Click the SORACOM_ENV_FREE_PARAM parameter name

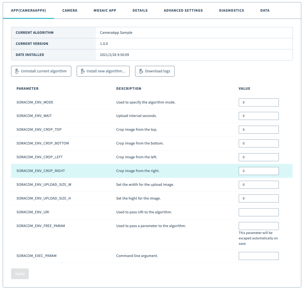(41, 226)
